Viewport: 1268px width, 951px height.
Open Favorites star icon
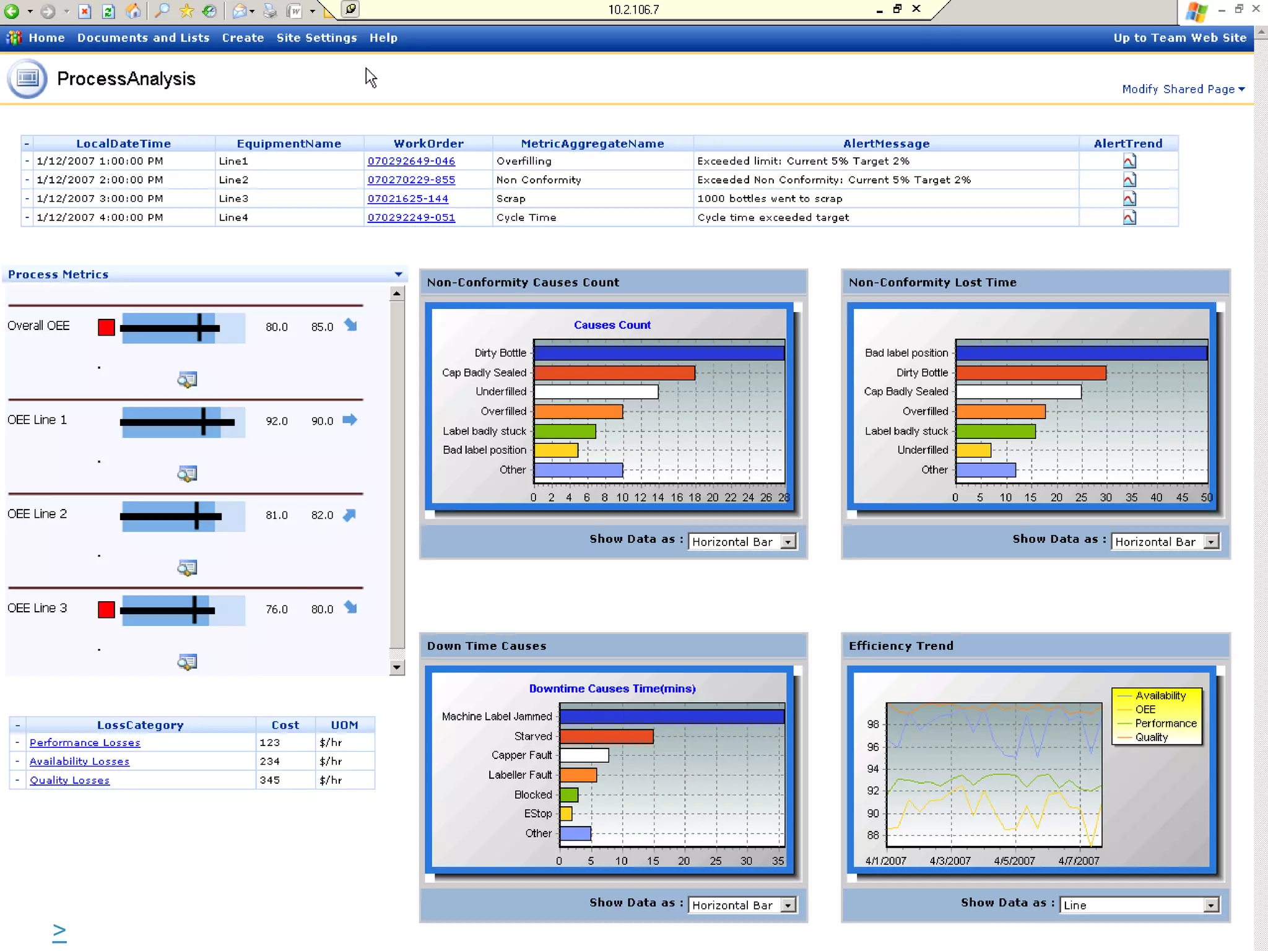click(x=186, y=11)
